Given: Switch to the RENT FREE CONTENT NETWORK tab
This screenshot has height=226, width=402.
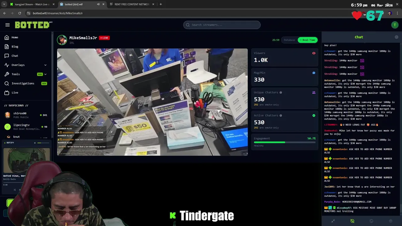Looking at the screenshot, I should click(131, 4).
